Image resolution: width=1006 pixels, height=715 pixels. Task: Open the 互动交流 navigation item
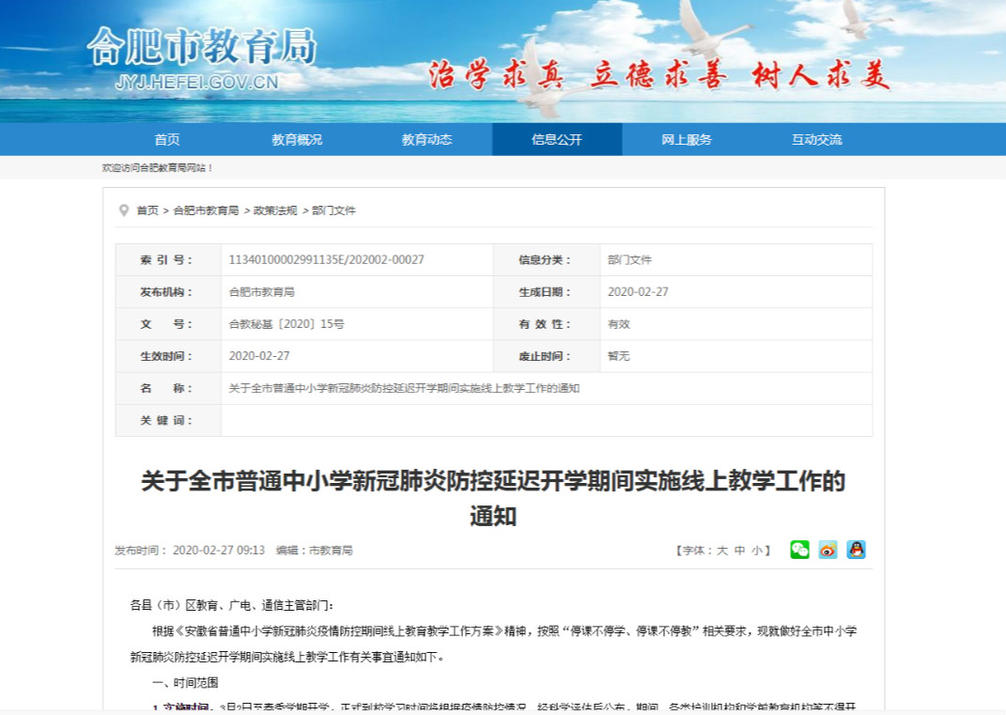click(816, 139)
